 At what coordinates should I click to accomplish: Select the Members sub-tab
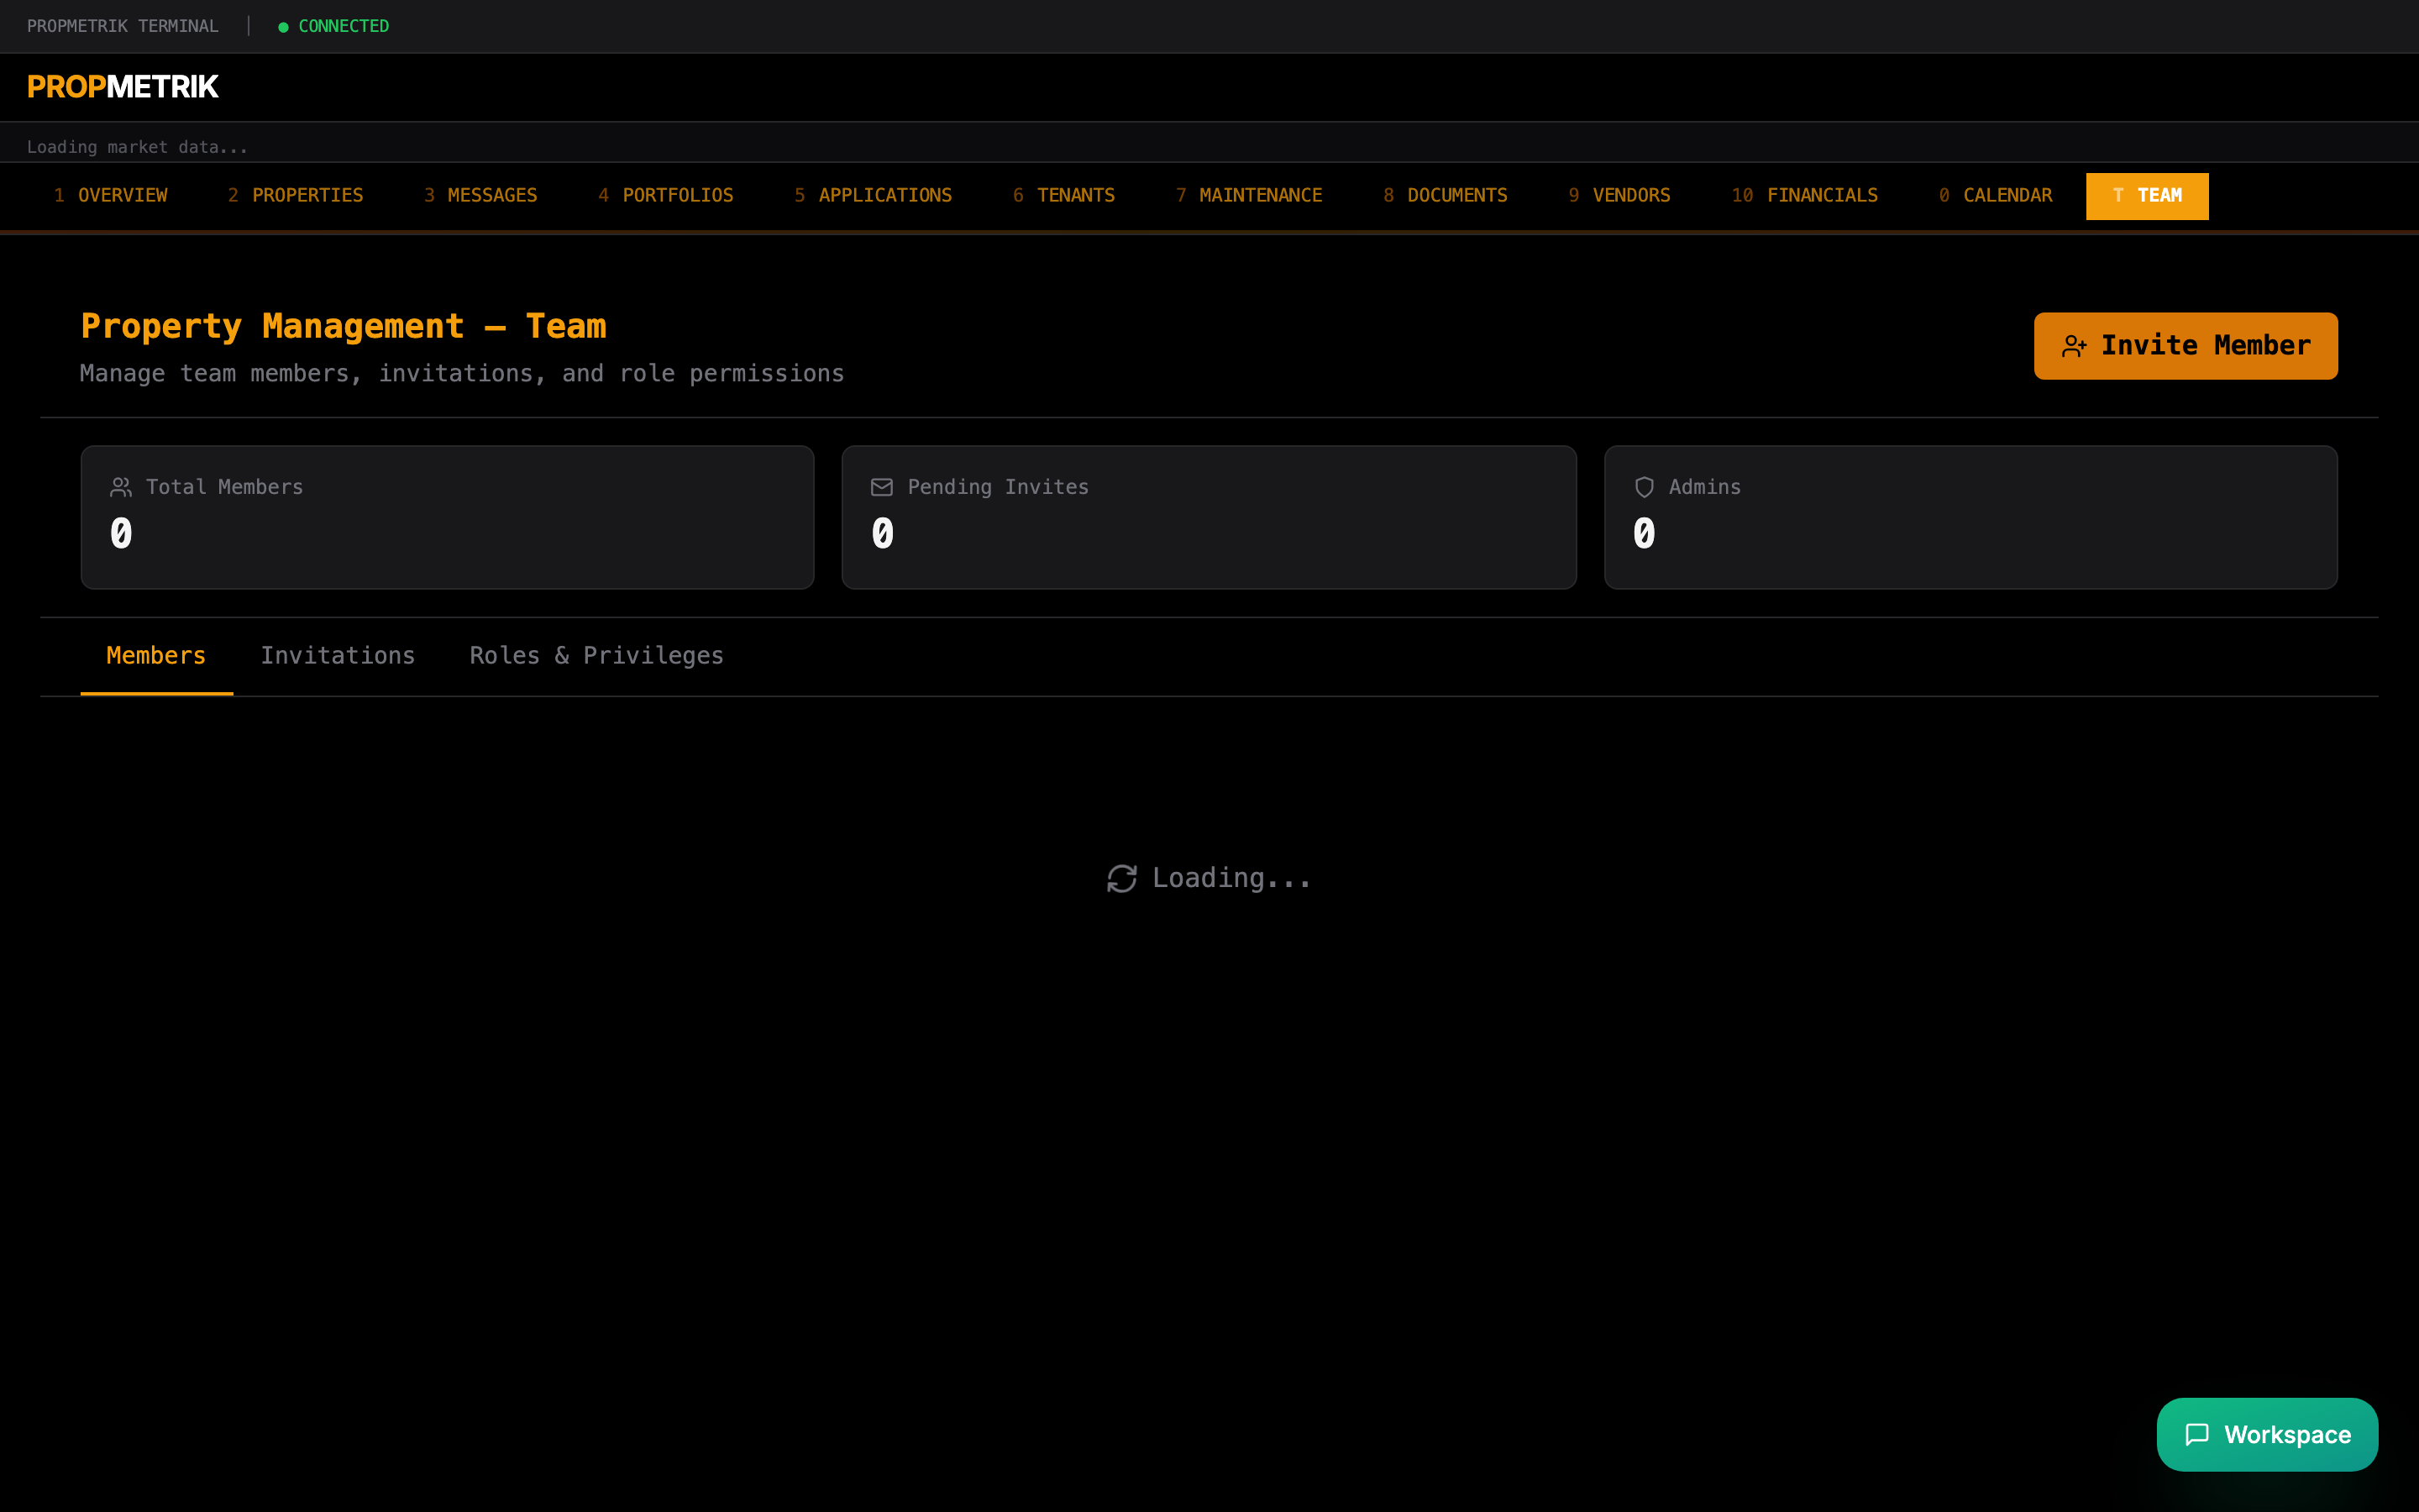pyautogui.click(x=156, y=656)
